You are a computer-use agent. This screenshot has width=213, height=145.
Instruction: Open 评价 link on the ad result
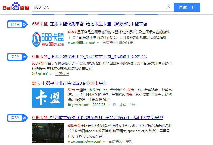[x=123, y=105]
